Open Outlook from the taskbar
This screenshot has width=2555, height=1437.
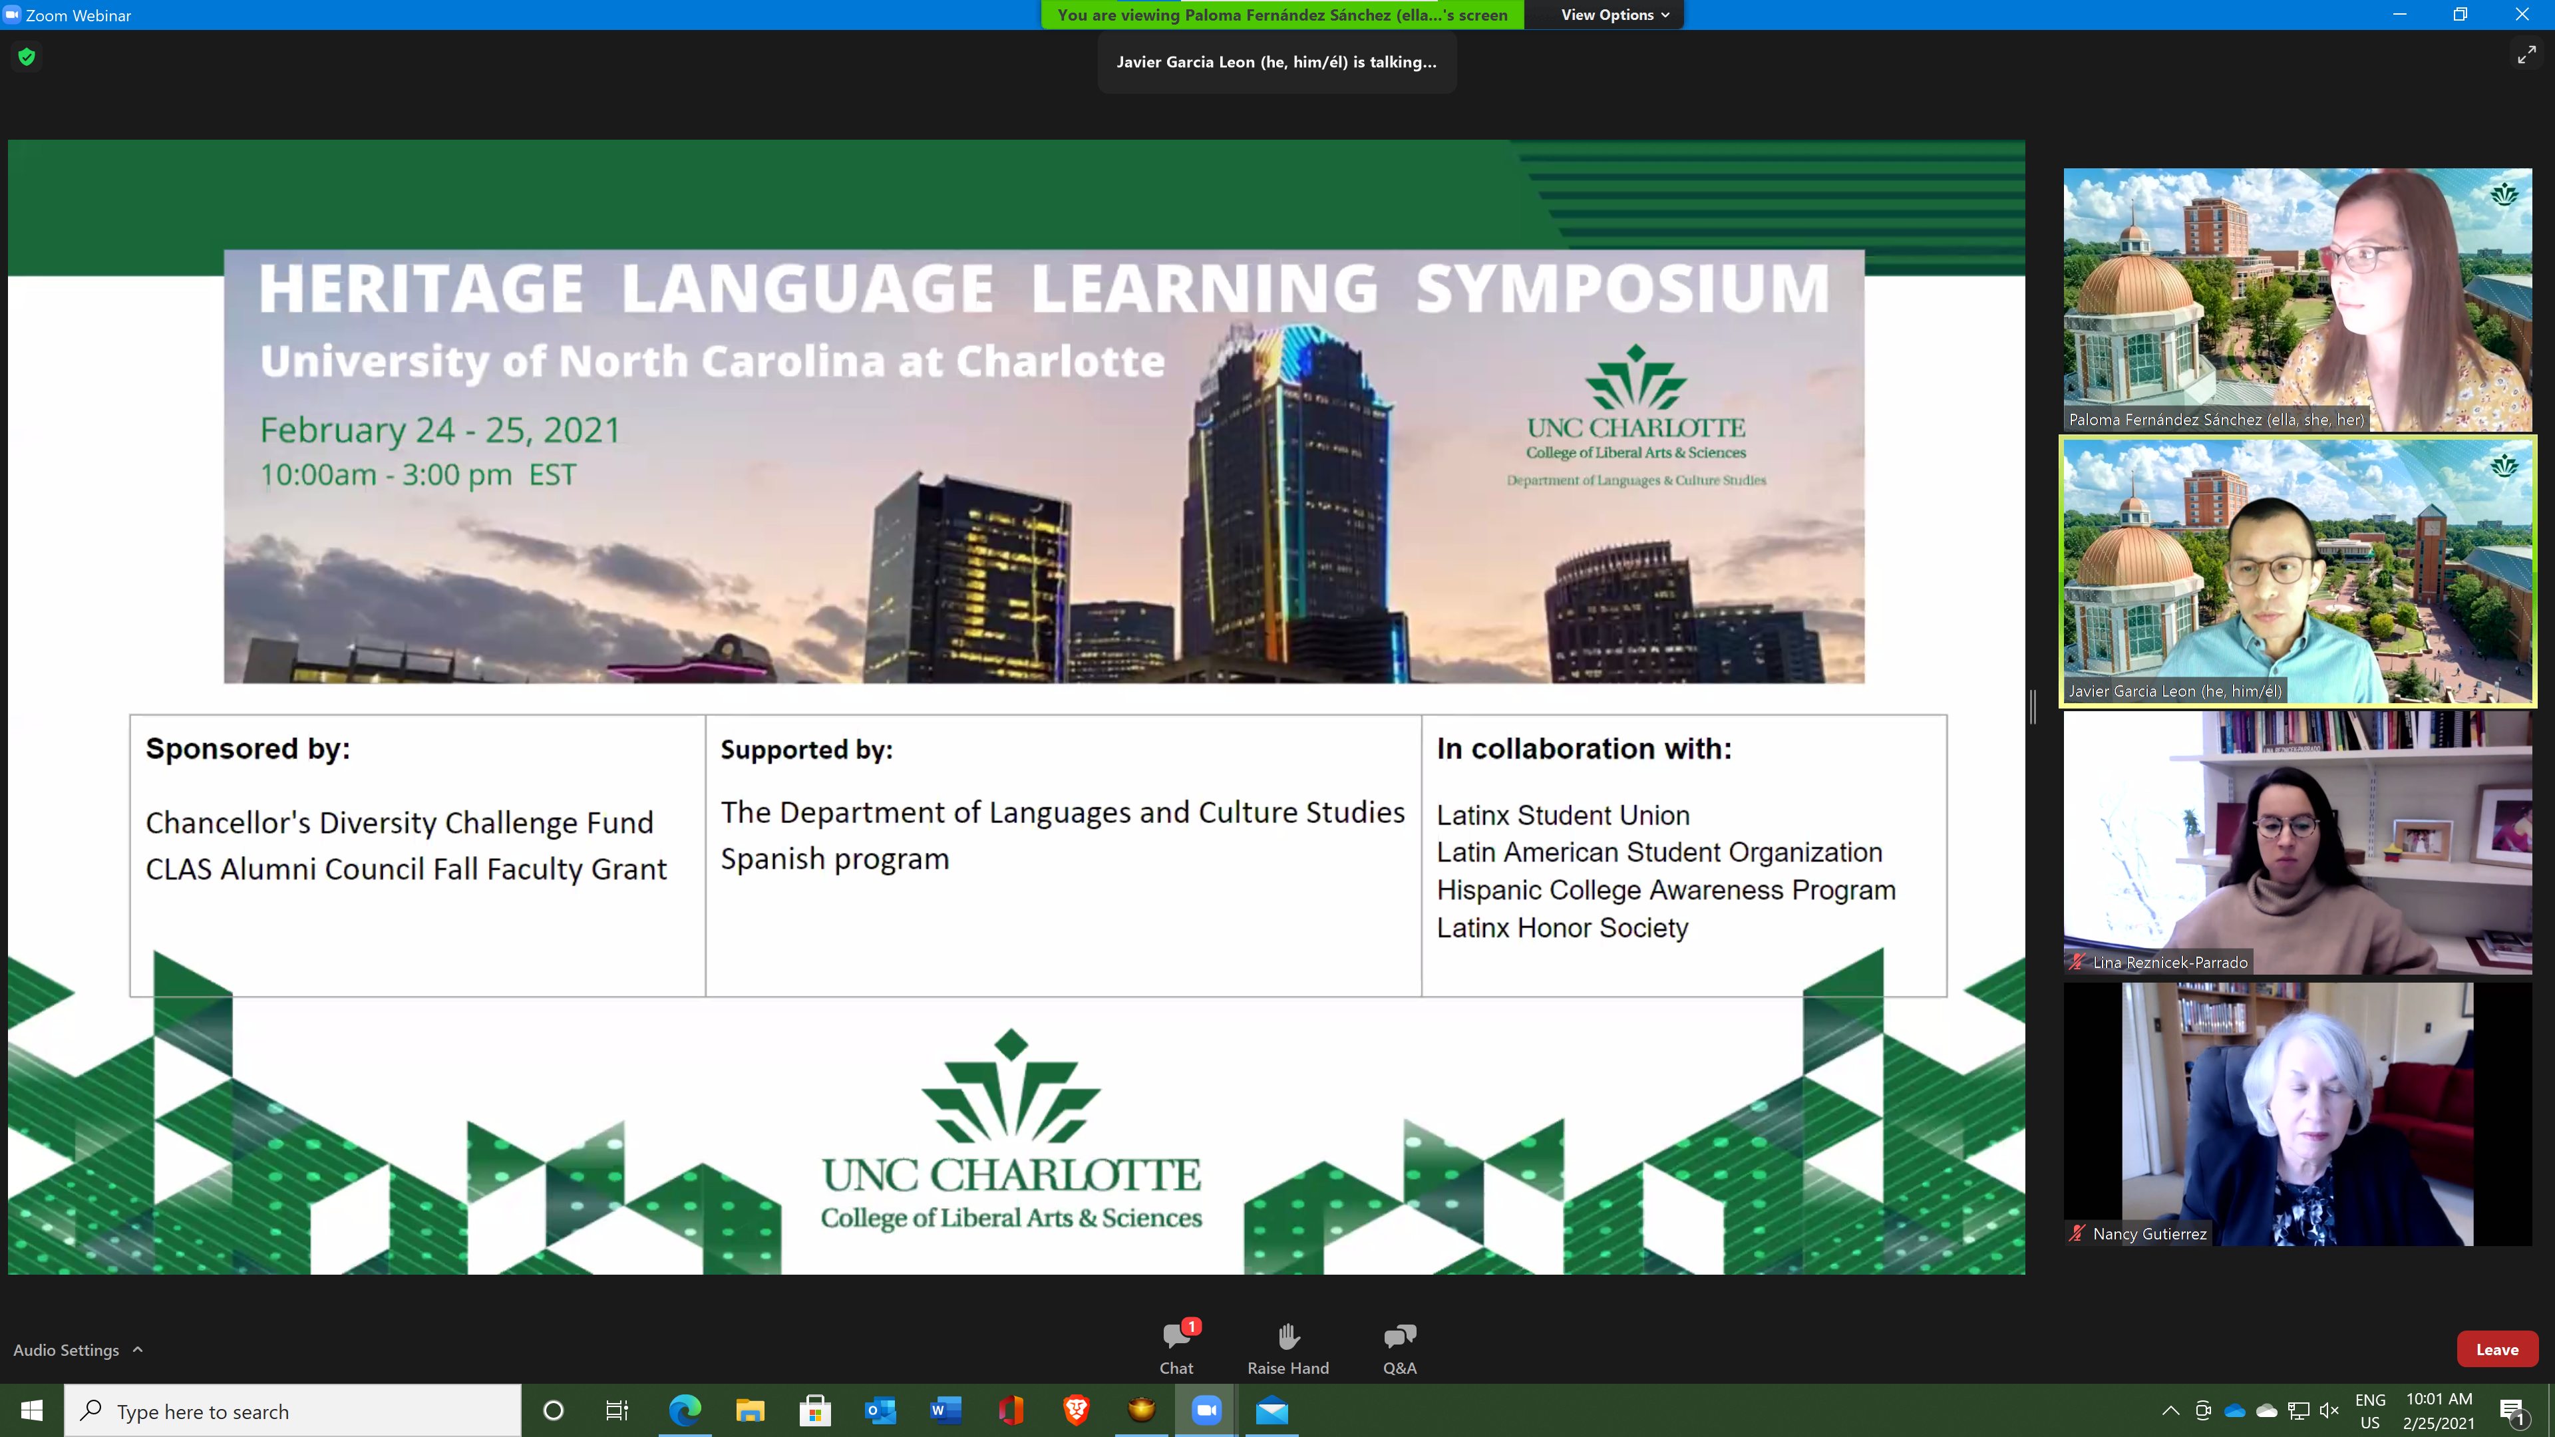(x=880, y=1410)
